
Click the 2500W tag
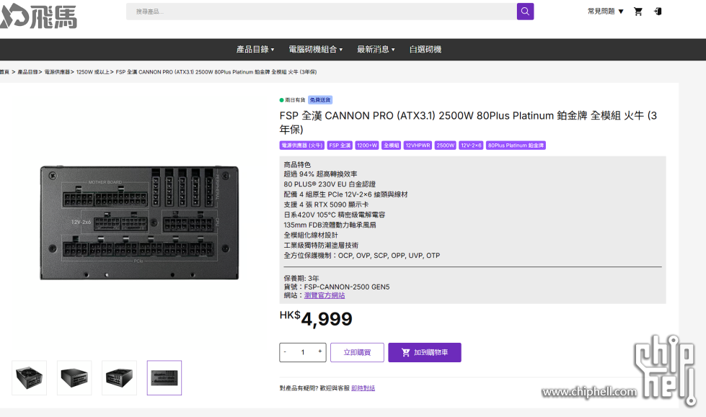(445, 145)
